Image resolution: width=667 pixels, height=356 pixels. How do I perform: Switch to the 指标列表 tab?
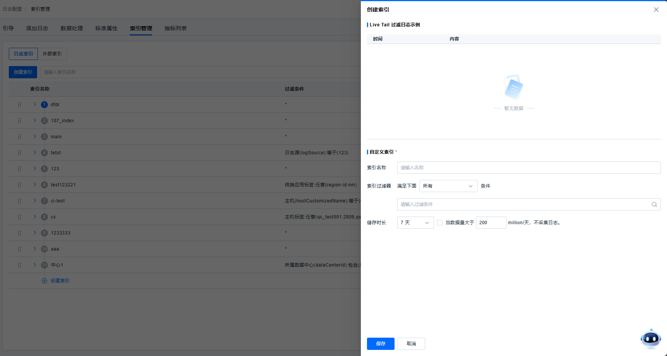click(x=175, y=28)
